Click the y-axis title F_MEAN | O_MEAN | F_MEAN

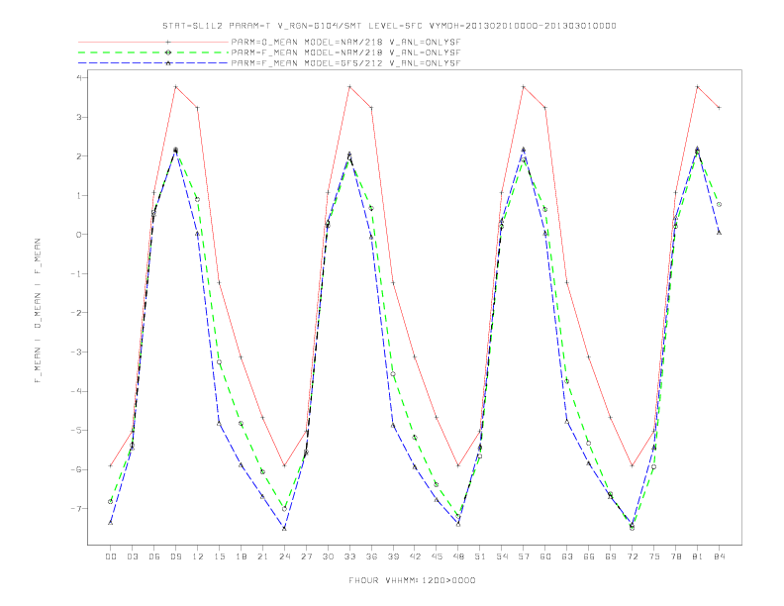pos(38,311)
